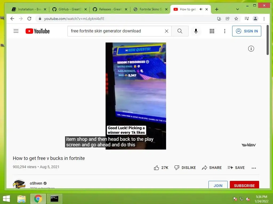
Task: Open YouTube settings three-dot menu
Action: 225,31
